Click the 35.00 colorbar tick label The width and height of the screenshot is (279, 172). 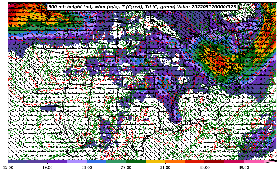tap(204, 167)
